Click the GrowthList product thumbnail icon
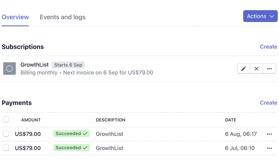The height and width of the screenshot is (168, 279). coord(10,68)
